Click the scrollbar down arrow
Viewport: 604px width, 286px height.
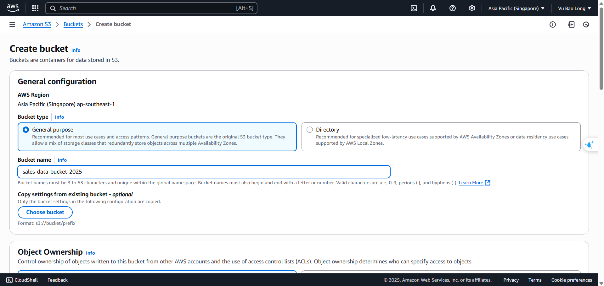click(601, 283)
